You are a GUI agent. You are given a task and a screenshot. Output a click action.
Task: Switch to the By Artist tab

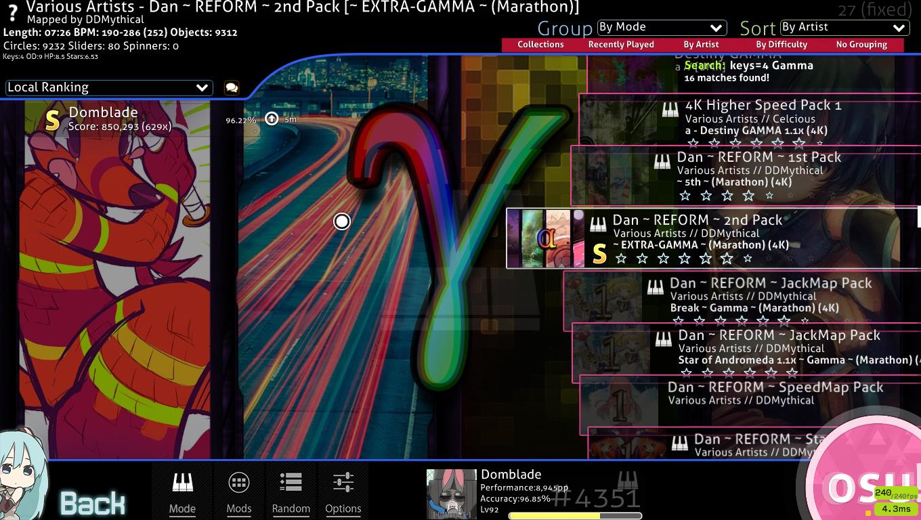point(701,45)
